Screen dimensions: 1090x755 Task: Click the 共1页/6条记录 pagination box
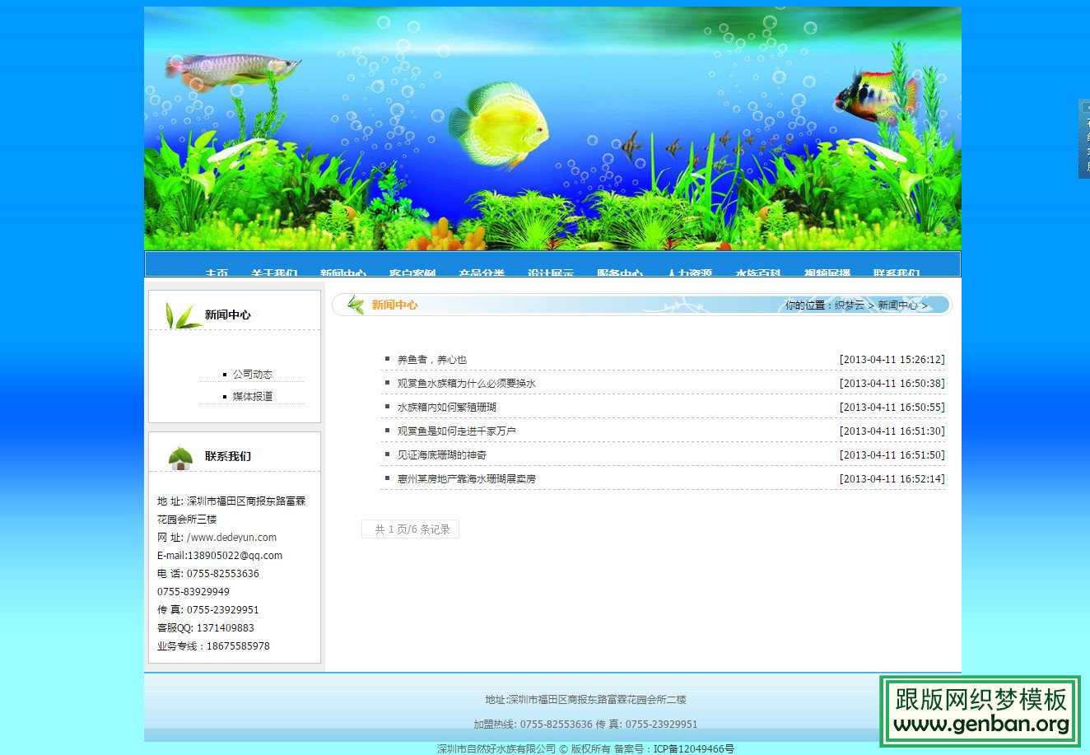tap(410, 529)
